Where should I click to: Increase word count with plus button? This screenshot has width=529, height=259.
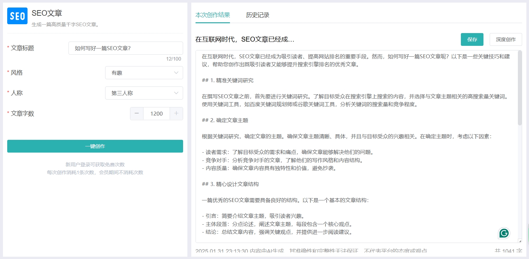click(176, 113)
